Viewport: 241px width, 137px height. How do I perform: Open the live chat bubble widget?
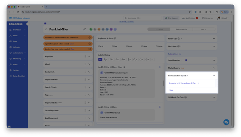pyautogui.click(x=226, y=122)
